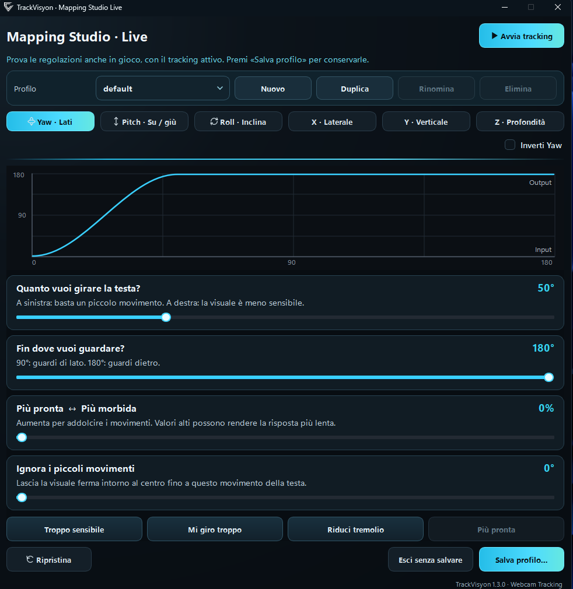This screenshot has width=573, height=589.
Task: Click the Output label on the graph
Action: pyautogui.click(x=540, y=183)
